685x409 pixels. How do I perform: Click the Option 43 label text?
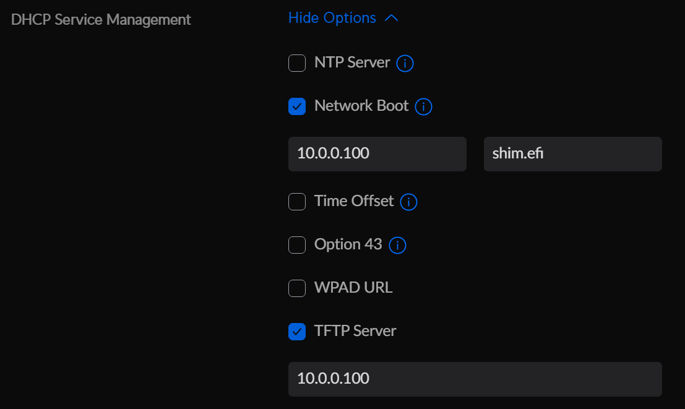348,244
